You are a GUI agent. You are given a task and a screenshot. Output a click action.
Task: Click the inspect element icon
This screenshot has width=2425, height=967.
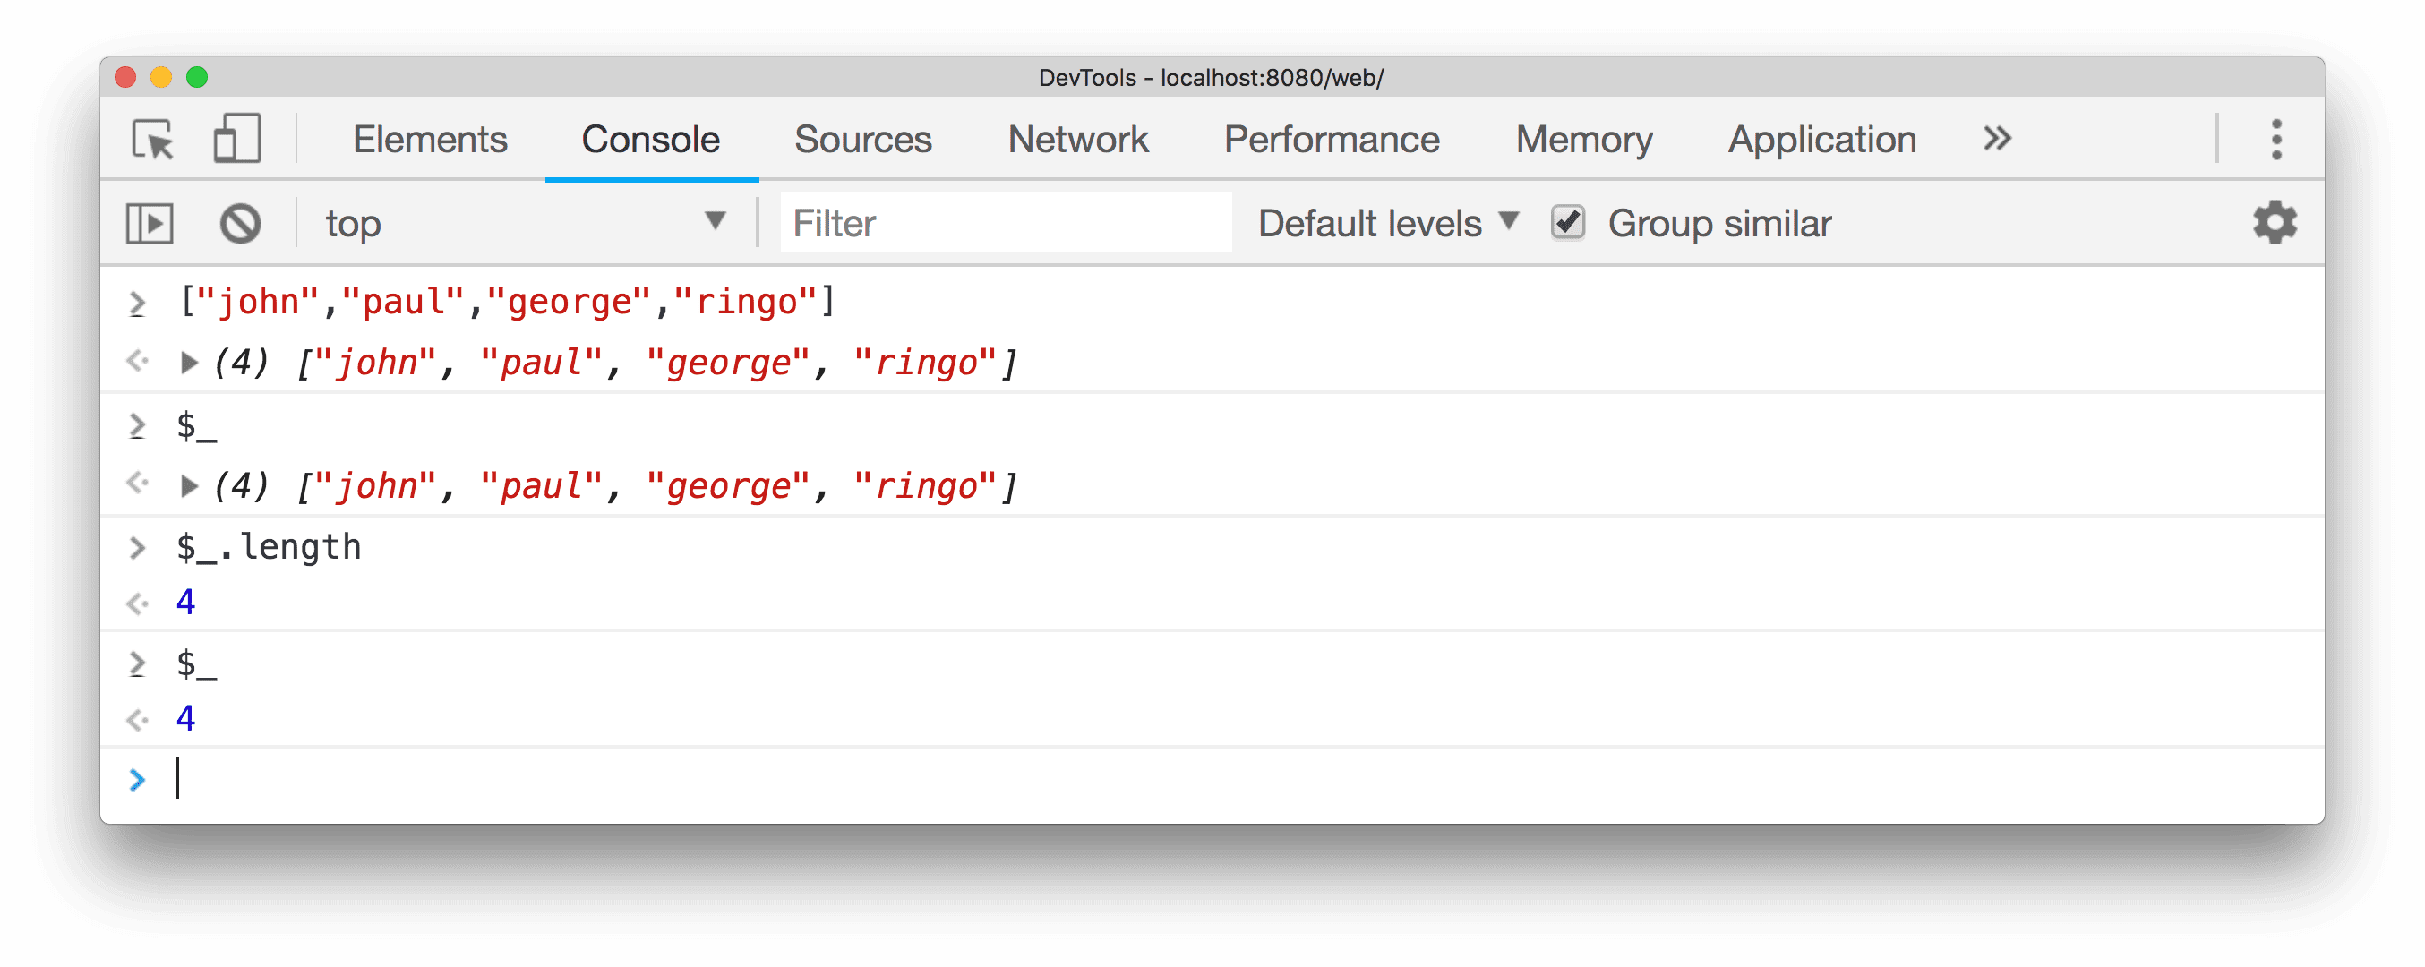click(x=155, y=140)
